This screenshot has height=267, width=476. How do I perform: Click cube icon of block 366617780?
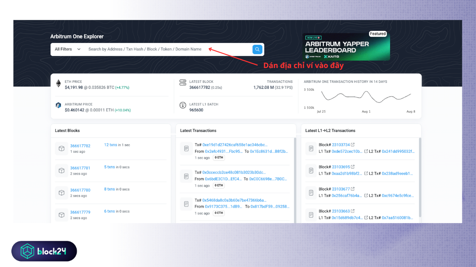61,193
